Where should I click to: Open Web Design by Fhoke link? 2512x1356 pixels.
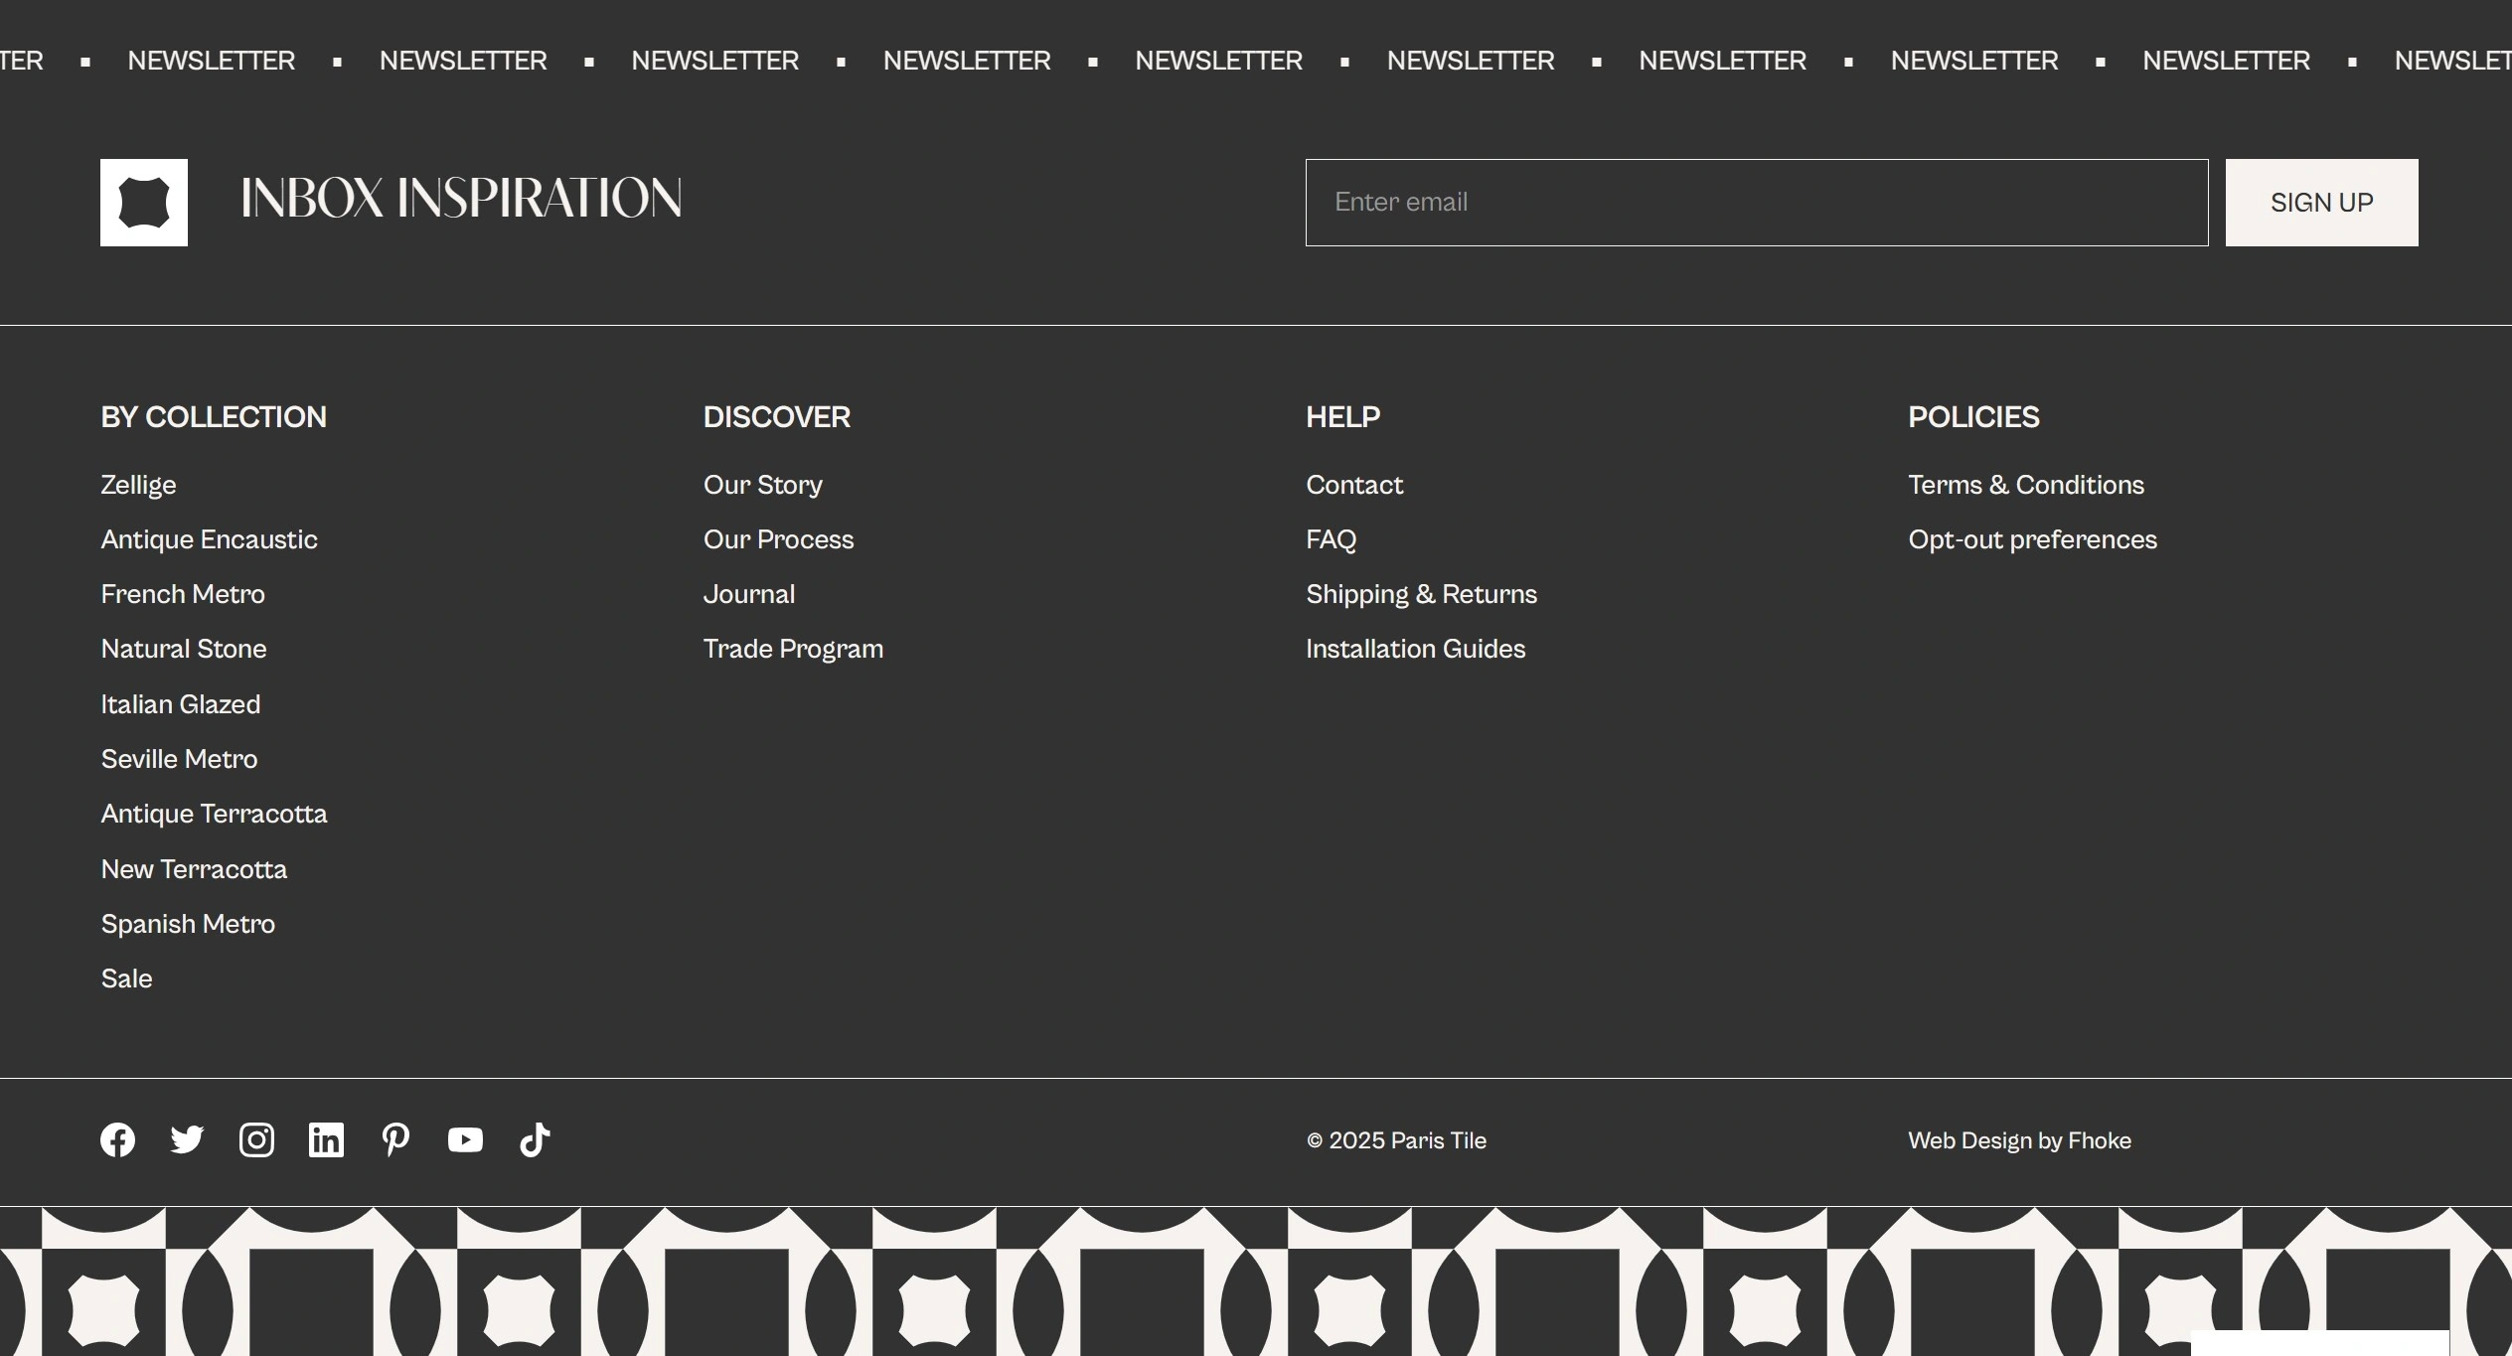[2019, 1140]
